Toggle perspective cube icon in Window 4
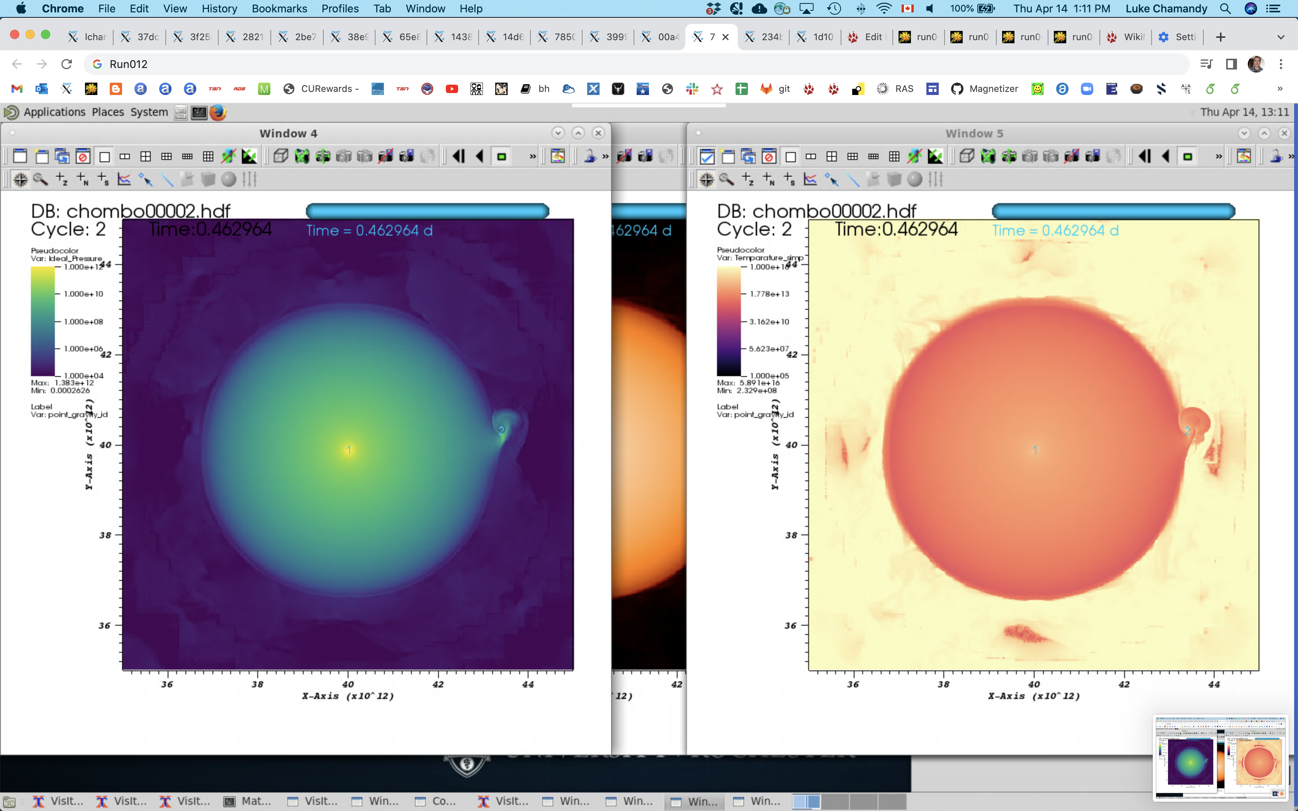Screen dimensions: 1298x811 click(x=280, y=156)
